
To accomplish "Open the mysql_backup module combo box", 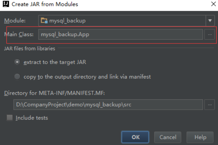I will (120, 21).
